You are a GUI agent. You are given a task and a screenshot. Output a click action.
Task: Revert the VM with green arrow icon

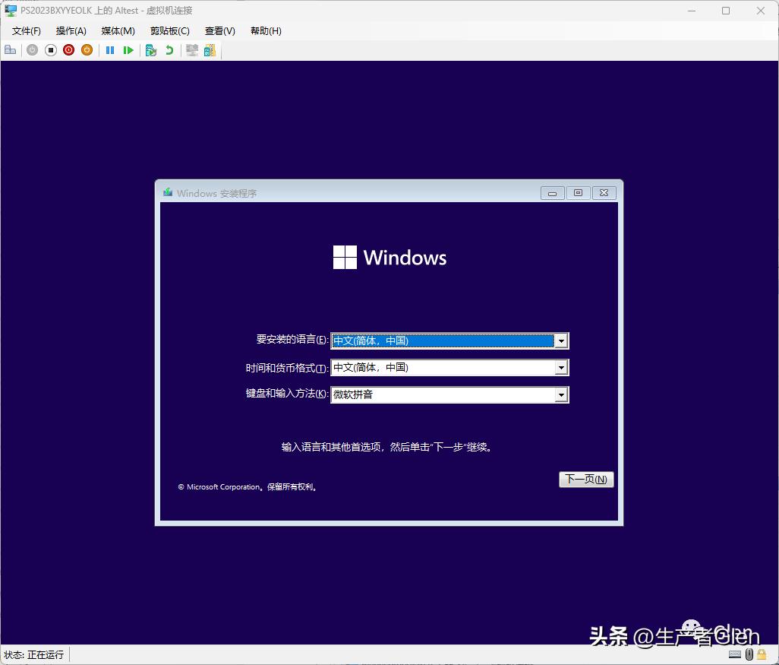click(169, 49)
